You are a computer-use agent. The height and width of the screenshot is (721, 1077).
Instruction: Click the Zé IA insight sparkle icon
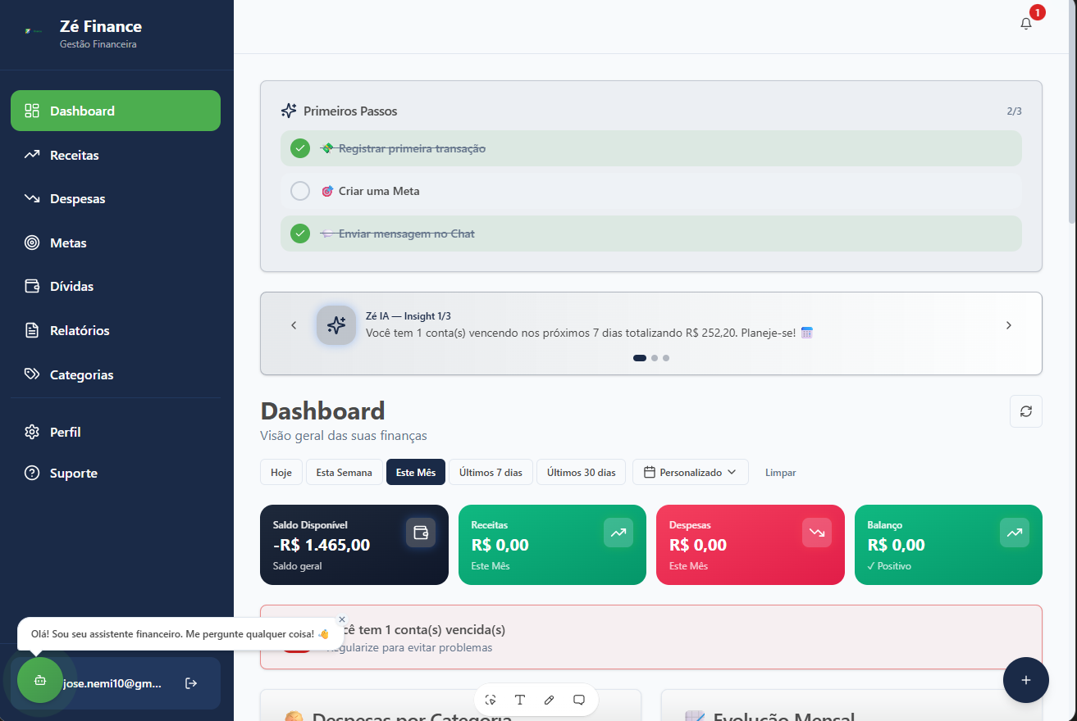tap(336, 325)
